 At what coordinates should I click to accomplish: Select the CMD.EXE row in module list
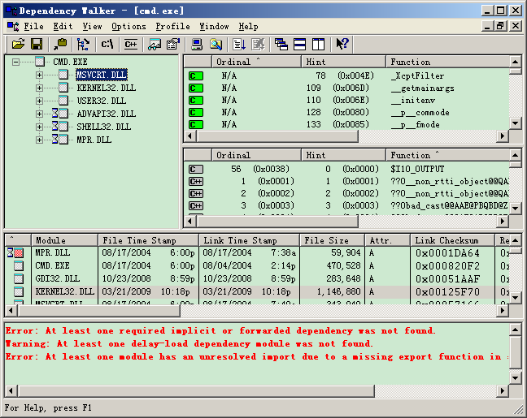pyautogui.click(x=257, y=265)
